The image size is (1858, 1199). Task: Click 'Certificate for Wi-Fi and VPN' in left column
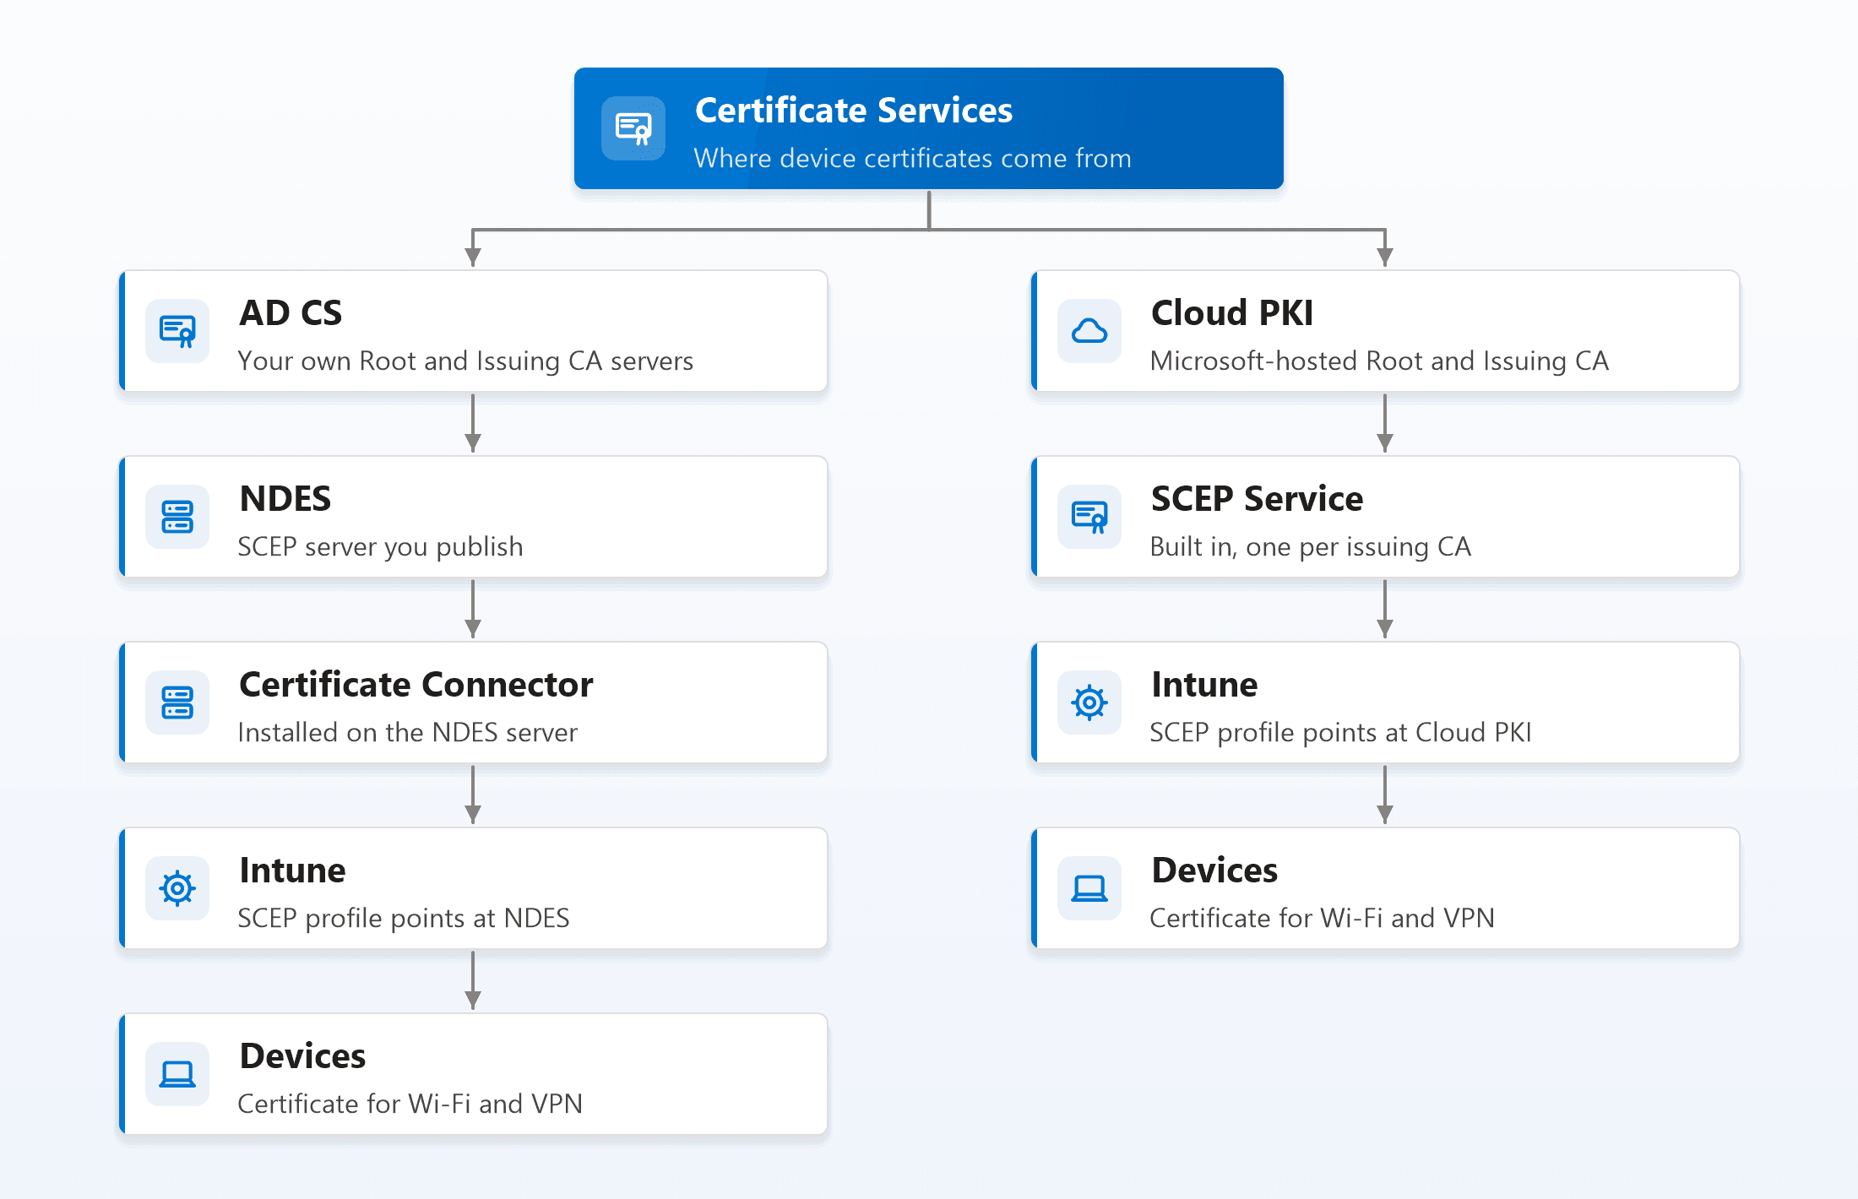[x=410, y=1104]
